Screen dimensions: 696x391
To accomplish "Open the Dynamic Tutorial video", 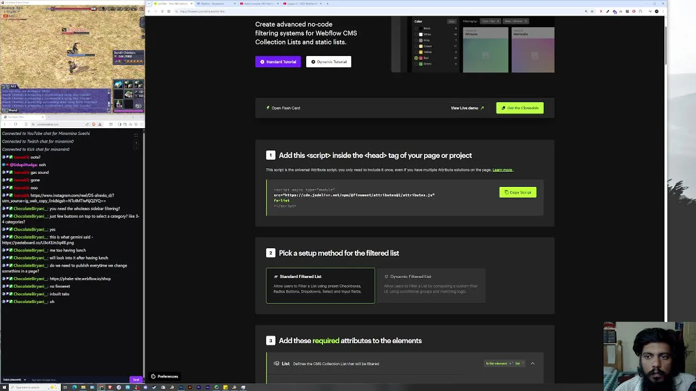I will 328,61.
